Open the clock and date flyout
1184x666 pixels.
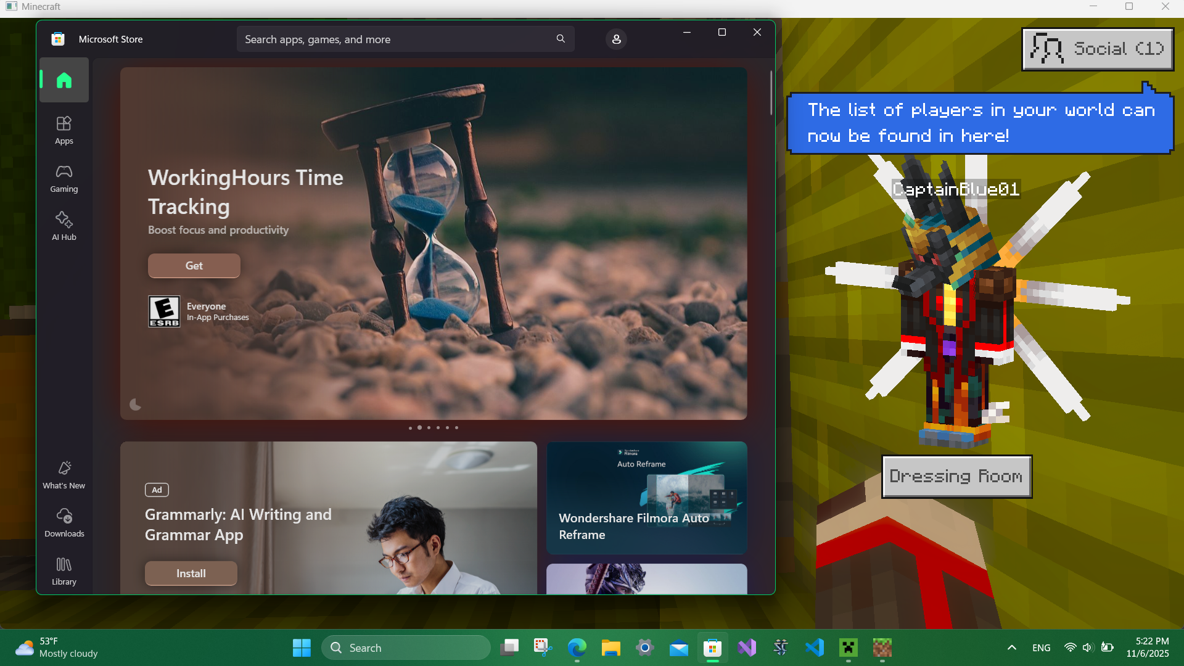point(1148,648)
